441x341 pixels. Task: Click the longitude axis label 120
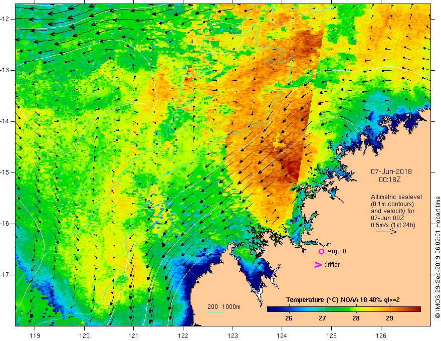coord(84,335)
